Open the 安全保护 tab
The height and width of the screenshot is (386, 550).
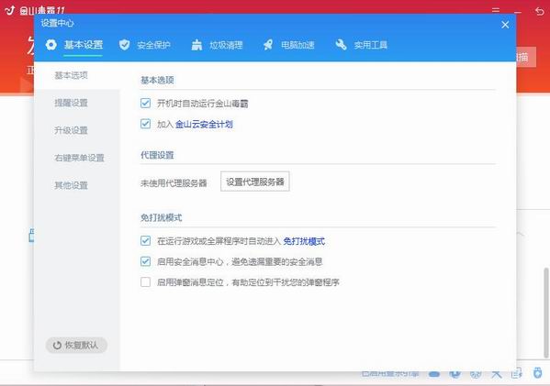(144, 45)
